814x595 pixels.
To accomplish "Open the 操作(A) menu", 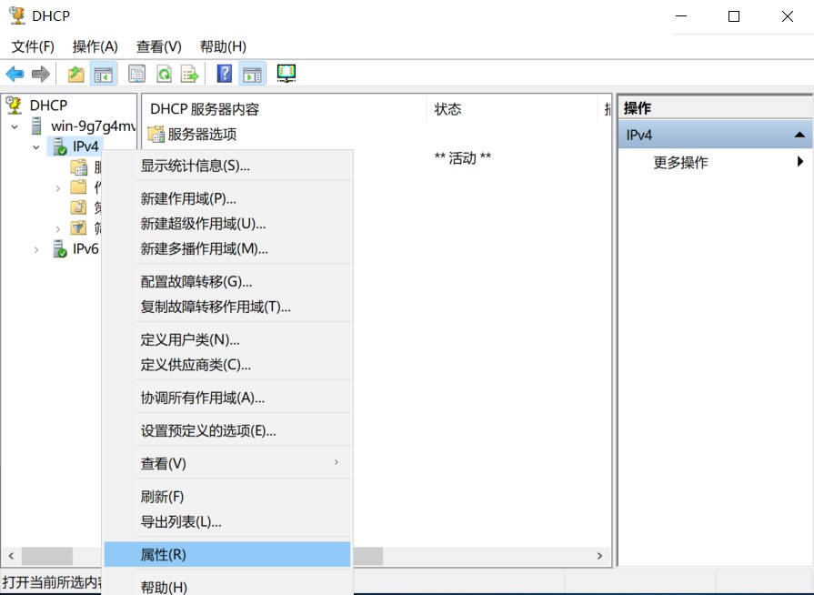I will click(x=95, y=46).
